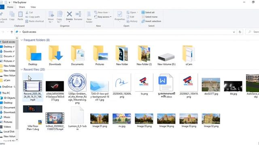Select the Villa Floor Plan-1.dwg file
The width and height of the screenshot is (259, 145).
[33, 118]
